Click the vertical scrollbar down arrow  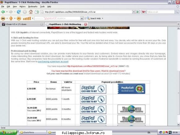[178, 124]
